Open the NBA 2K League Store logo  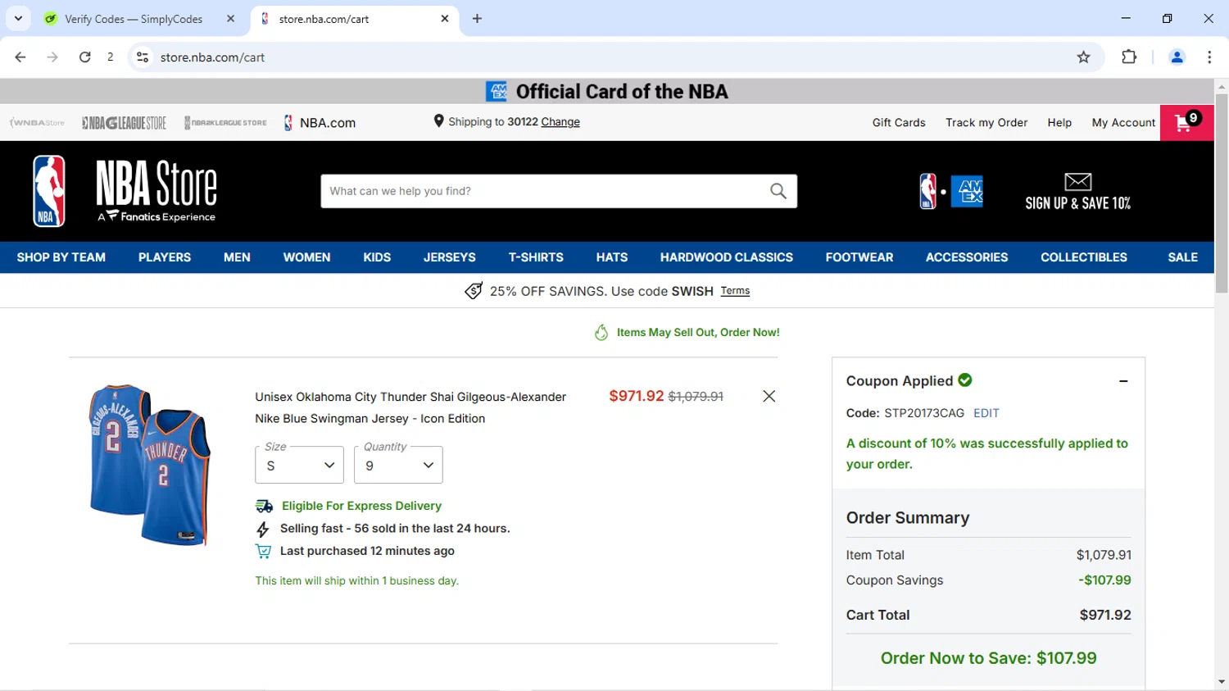[x=225, y=123]
